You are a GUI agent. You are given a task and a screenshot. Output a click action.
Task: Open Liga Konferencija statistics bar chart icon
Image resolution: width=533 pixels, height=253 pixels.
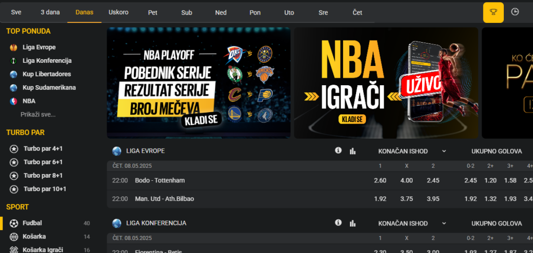(352, 223)
